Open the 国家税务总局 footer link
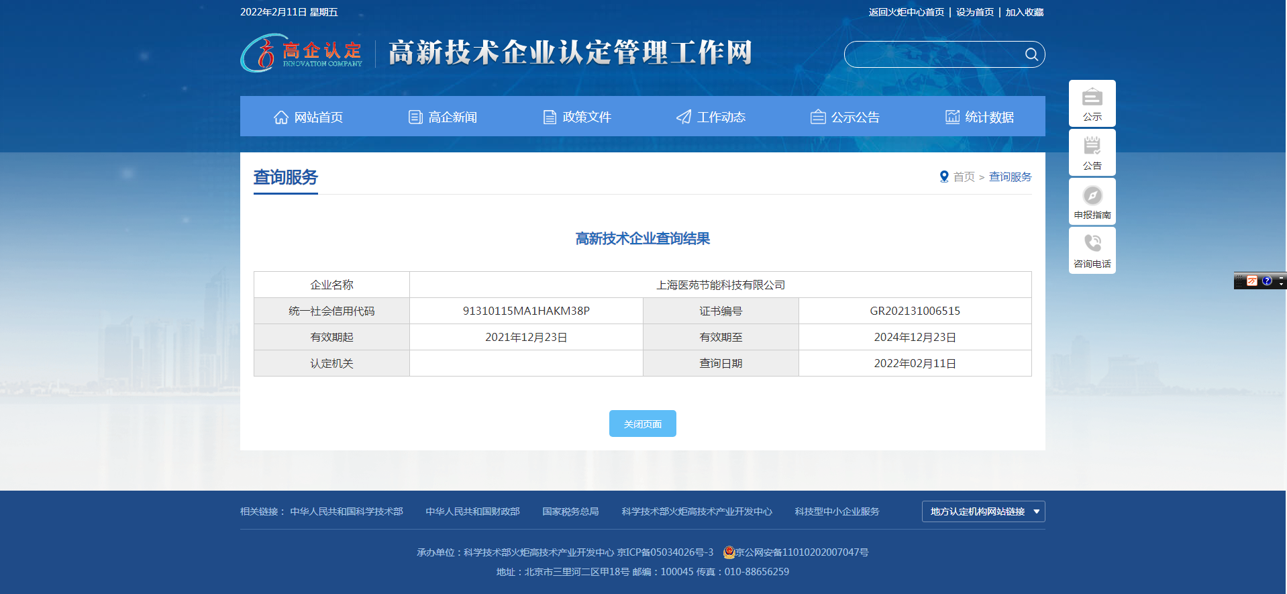The image size is (1287, 594). click(570, 511)
